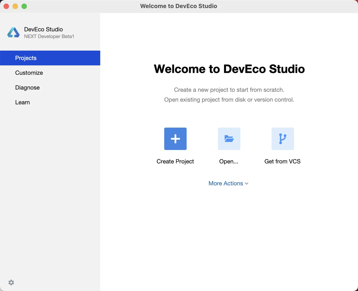
Task: Click the window title bar text
Action: pyautogui.click(x=179, y=6)
